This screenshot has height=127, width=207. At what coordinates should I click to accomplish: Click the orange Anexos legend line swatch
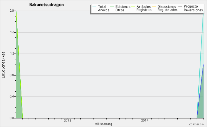pos(95,10)
